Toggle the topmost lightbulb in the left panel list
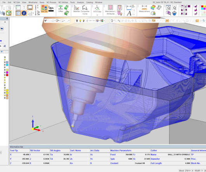 5,57
